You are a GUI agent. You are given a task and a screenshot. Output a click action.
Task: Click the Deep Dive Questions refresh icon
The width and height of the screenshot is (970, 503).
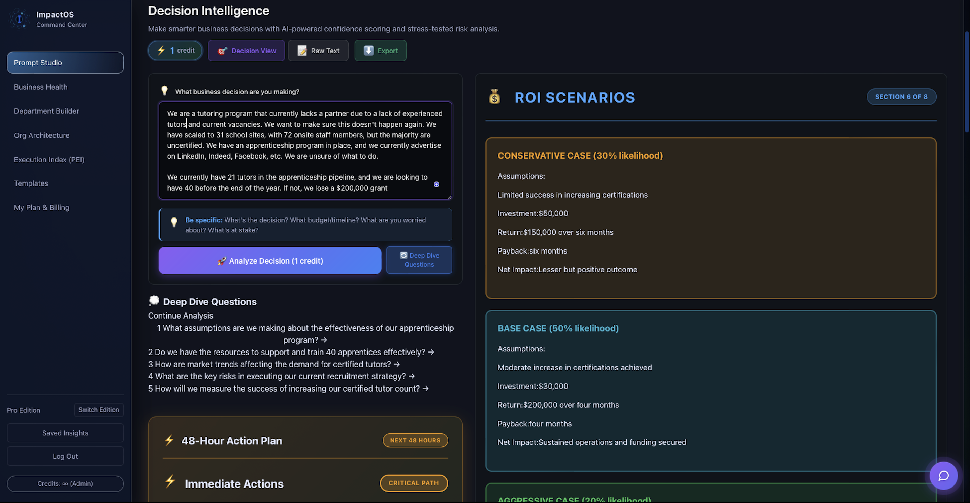pos(403,255)
